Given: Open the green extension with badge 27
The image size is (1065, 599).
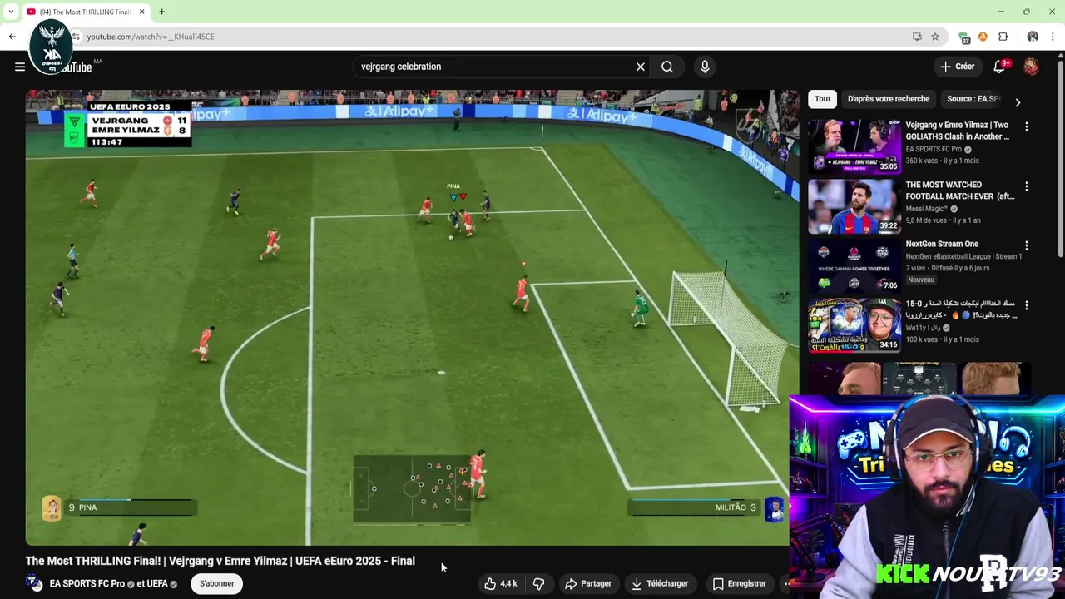Looking at the screenshot, I should (x=964, y=37).
